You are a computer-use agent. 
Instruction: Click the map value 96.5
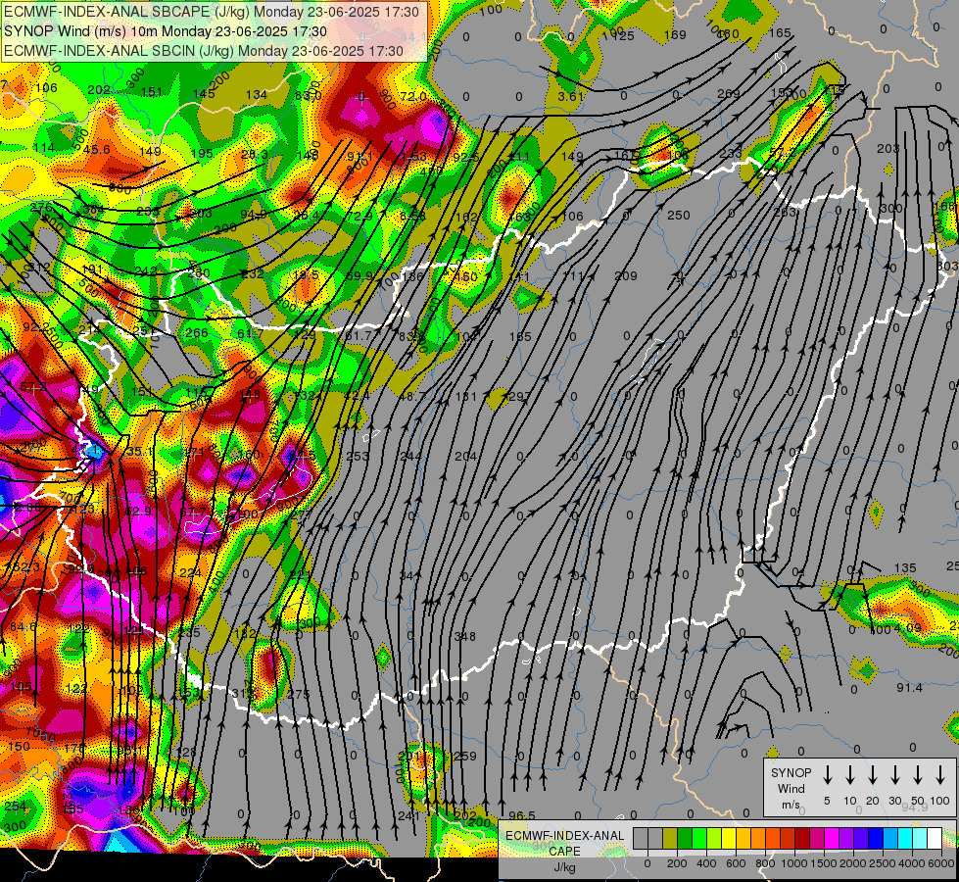(522, 815)
